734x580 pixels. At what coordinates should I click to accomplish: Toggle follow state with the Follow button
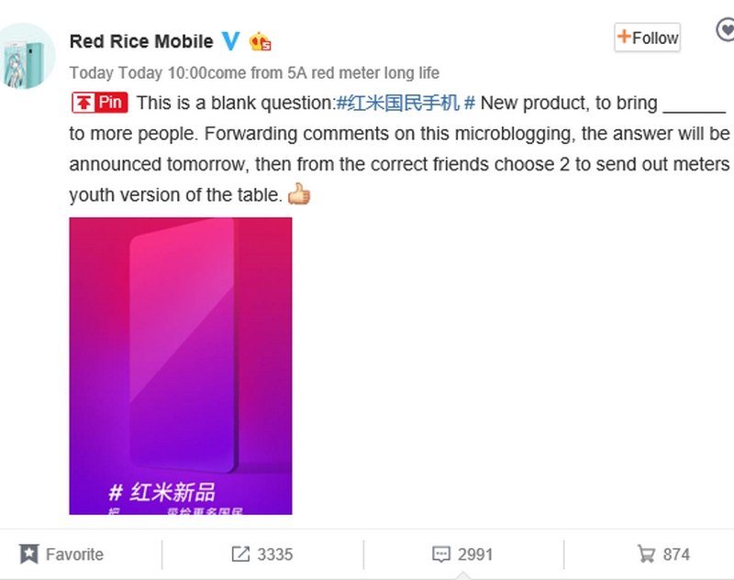coord(646,38)
